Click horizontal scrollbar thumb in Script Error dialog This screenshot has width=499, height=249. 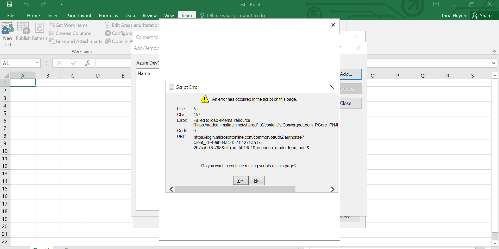[x=235, y=189]
